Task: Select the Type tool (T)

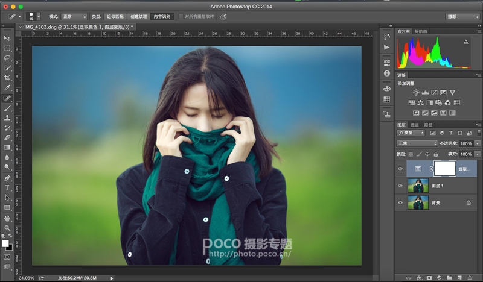Action: pos(7,187)
